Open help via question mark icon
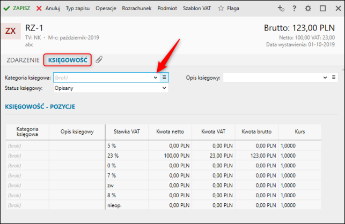The width and height of the screenshot is (345, 224). pyautogui.click(x=294, y=9)
